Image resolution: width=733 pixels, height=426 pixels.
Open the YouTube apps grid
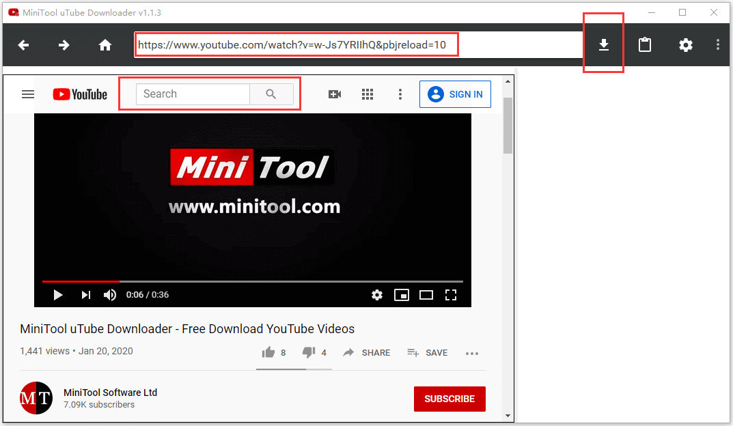click(368, 94)
